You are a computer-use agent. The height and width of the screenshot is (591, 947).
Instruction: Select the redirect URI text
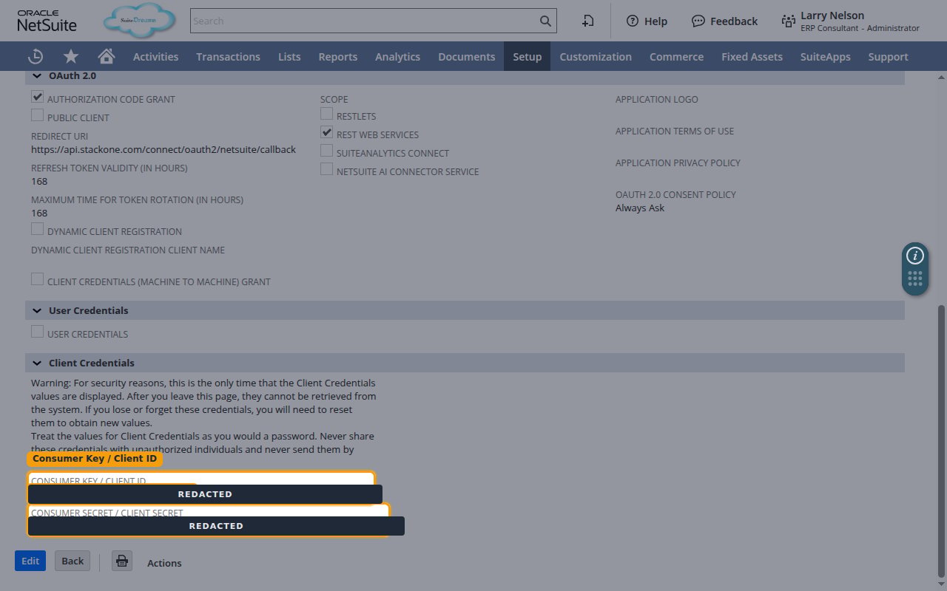(164, 149)
